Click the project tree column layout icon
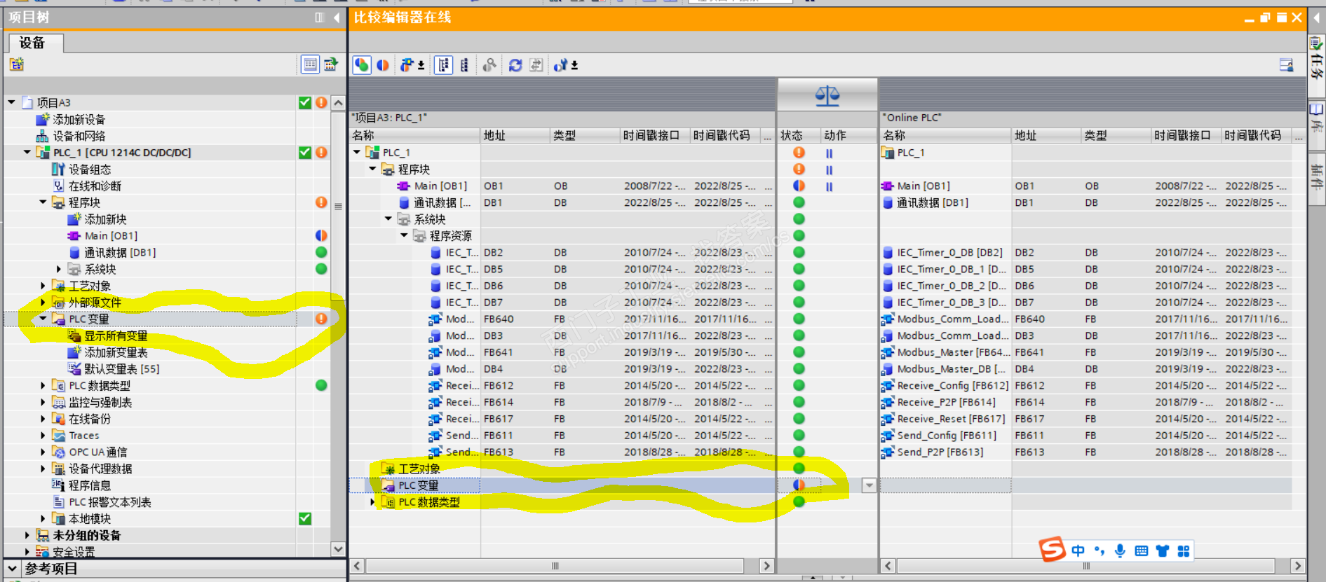This screenshot has width=1326, height=582. 320,18
